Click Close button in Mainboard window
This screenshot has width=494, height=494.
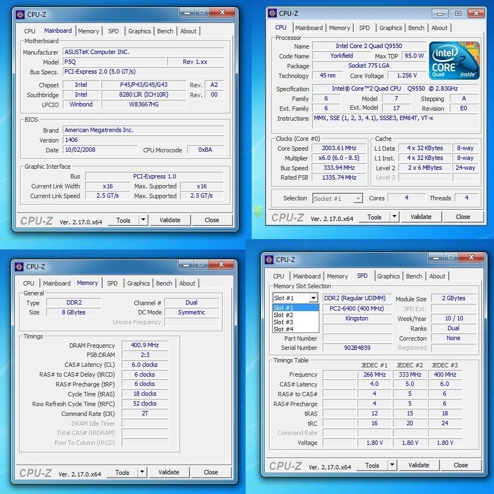pyautogui.click(x=212, y=220)
